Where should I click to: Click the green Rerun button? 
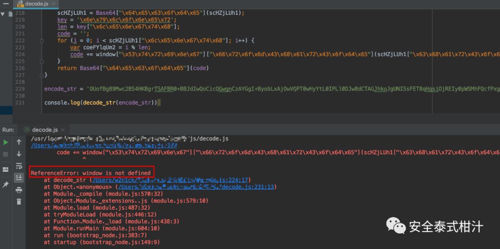pos(6,142)
